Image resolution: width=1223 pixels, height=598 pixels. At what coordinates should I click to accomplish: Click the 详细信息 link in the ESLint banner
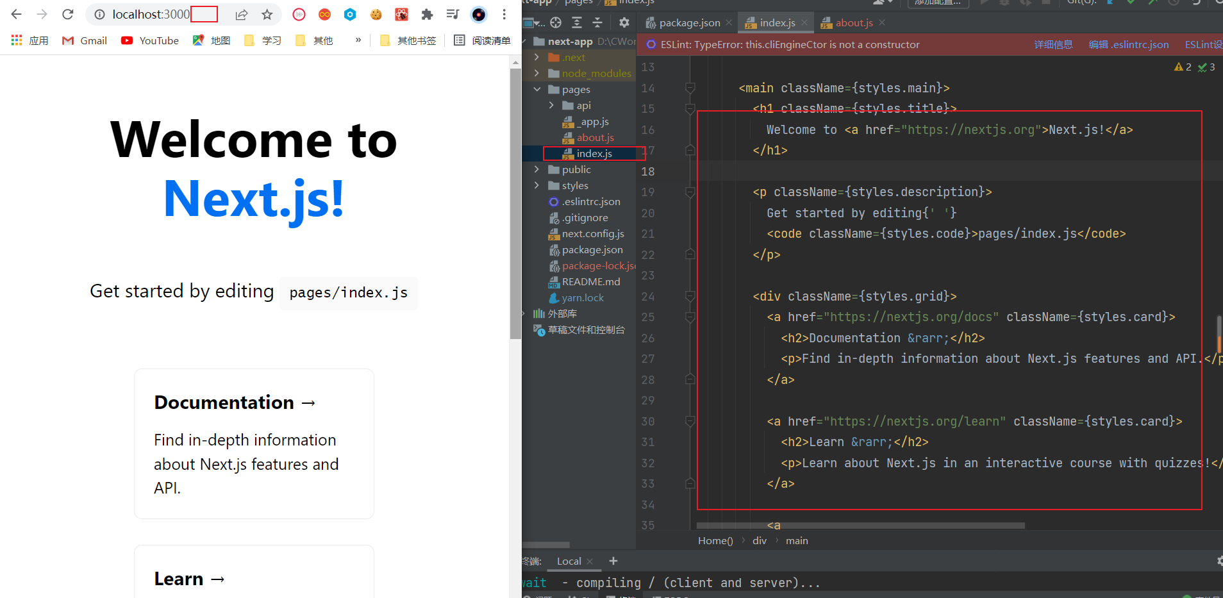click(1053, 45)
